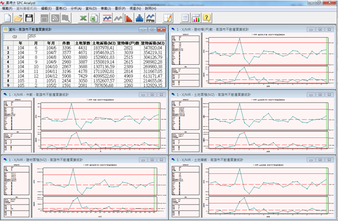Image resolution: width=338 pixels, height=221 pixels.
Task: Open the 喜好(P) menu
Action: 120,9
